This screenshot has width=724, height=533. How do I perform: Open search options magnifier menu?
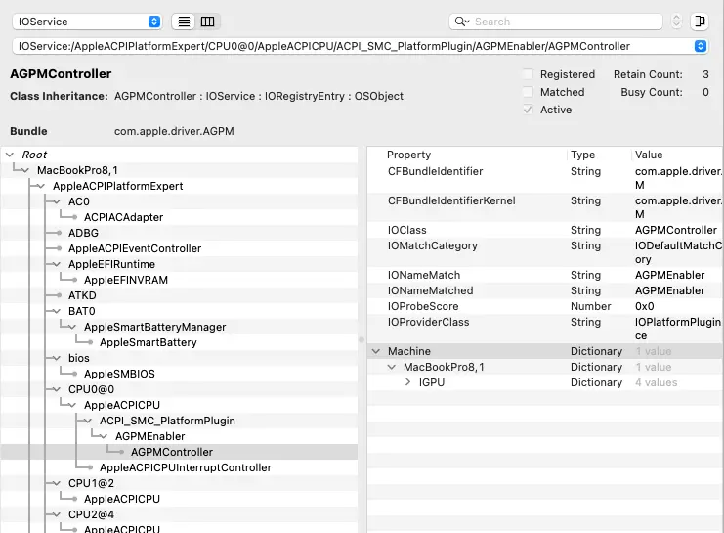click(462, 22)
